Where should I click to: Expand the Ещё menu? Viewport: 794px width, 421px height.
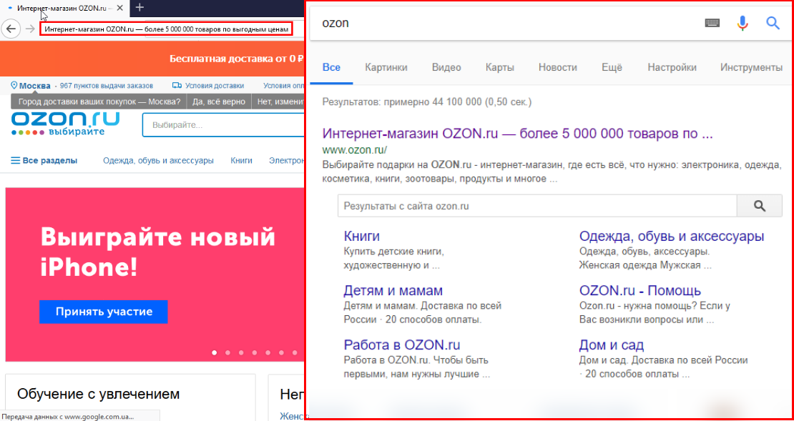tap(612, 67)
